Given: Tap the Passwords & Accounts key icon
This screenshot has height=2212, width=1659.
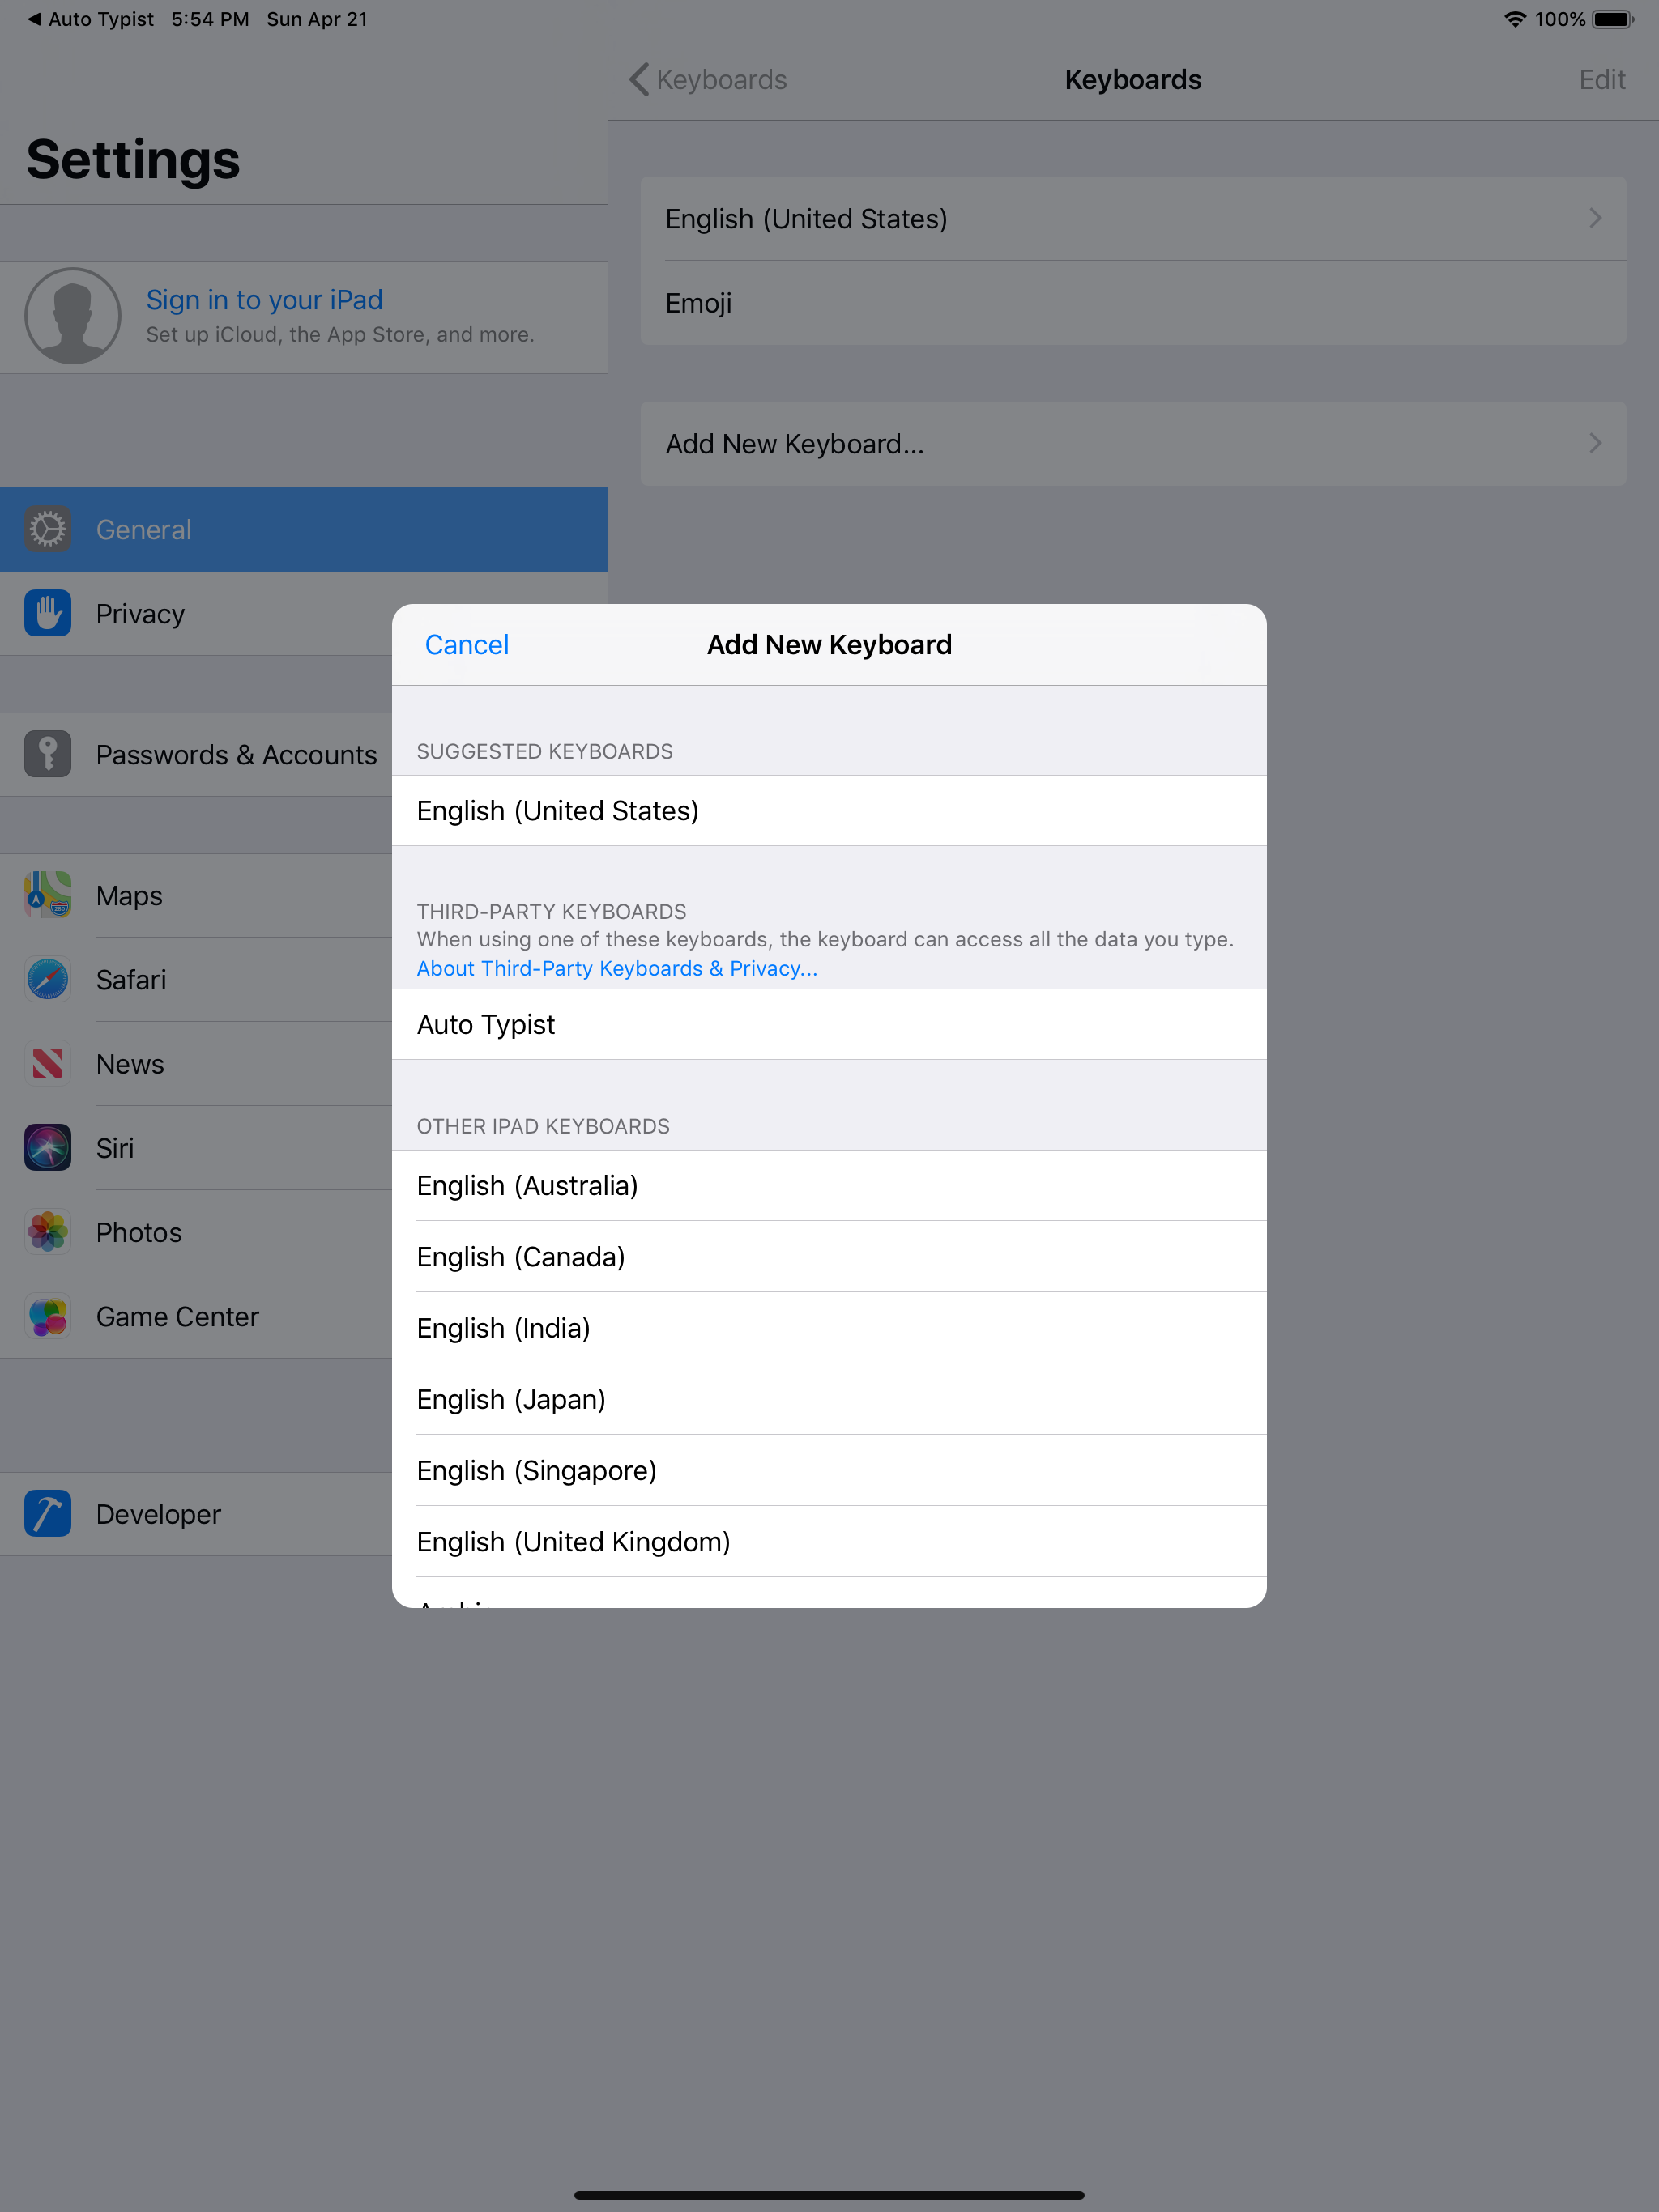Looking at the screenshot, I should click(47, 754).
